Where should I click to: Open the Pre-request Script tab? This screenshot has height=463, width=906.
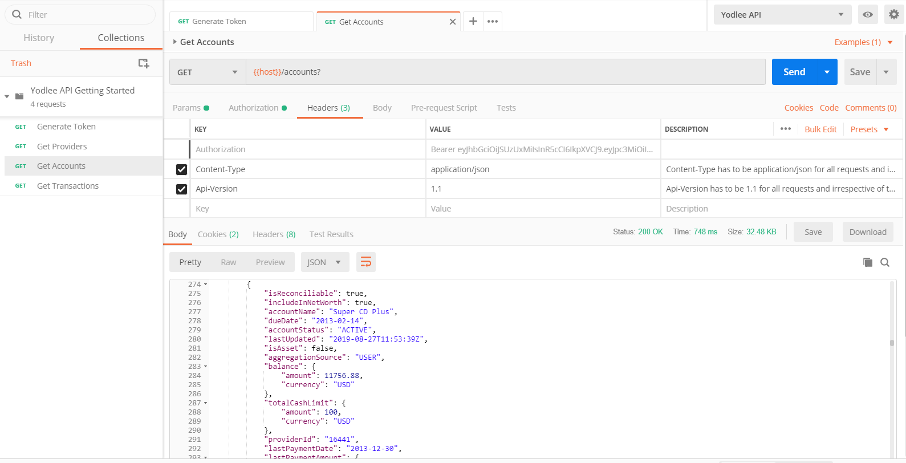(444, 108)
